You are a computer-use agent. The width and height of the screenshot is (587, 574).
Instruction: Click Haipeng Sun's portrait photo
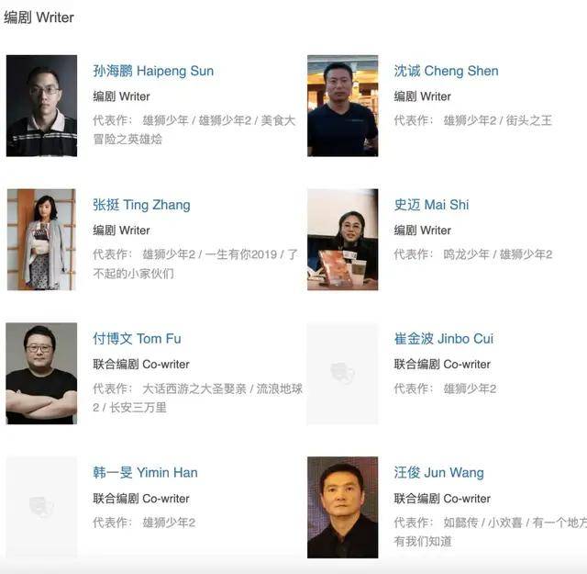[x=41, y=106]
